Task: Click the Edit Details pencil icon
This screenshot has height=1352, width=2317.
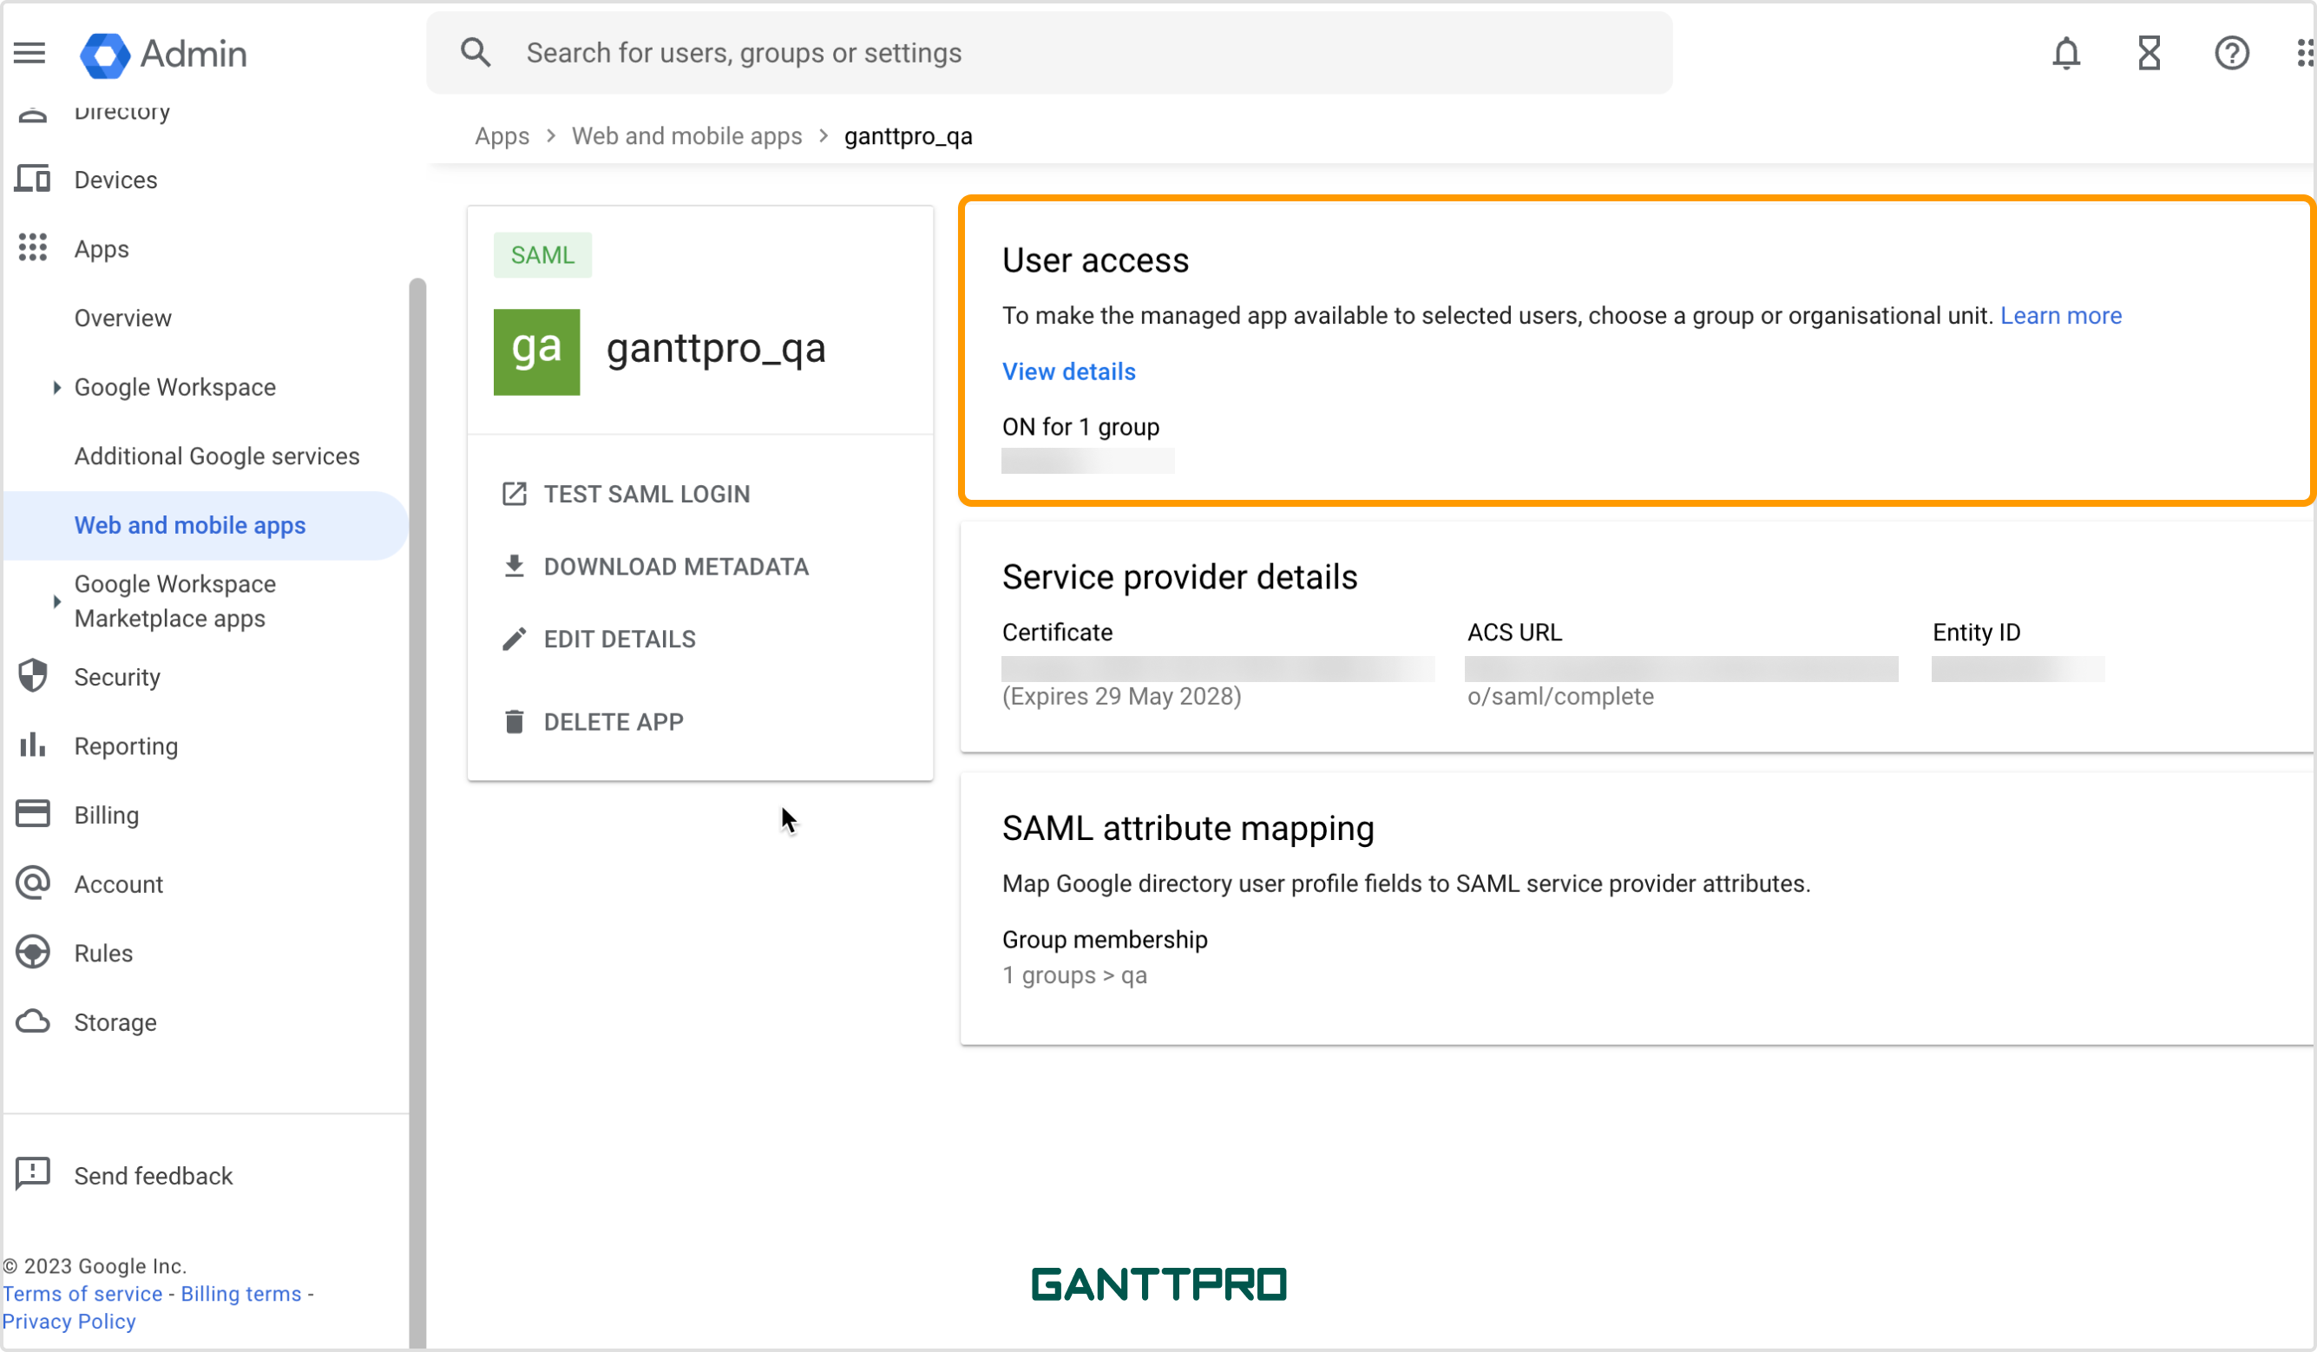Action: [x=514, y=640]
